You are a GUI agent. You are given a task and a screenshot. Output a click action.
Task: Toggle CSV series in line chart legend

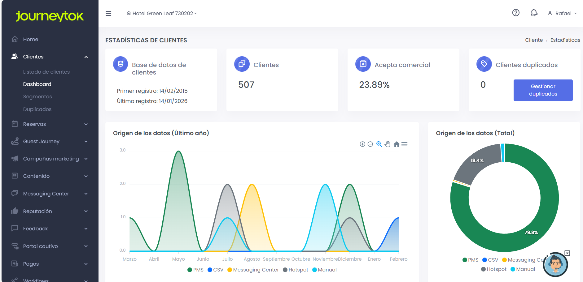tap(216, 270)
